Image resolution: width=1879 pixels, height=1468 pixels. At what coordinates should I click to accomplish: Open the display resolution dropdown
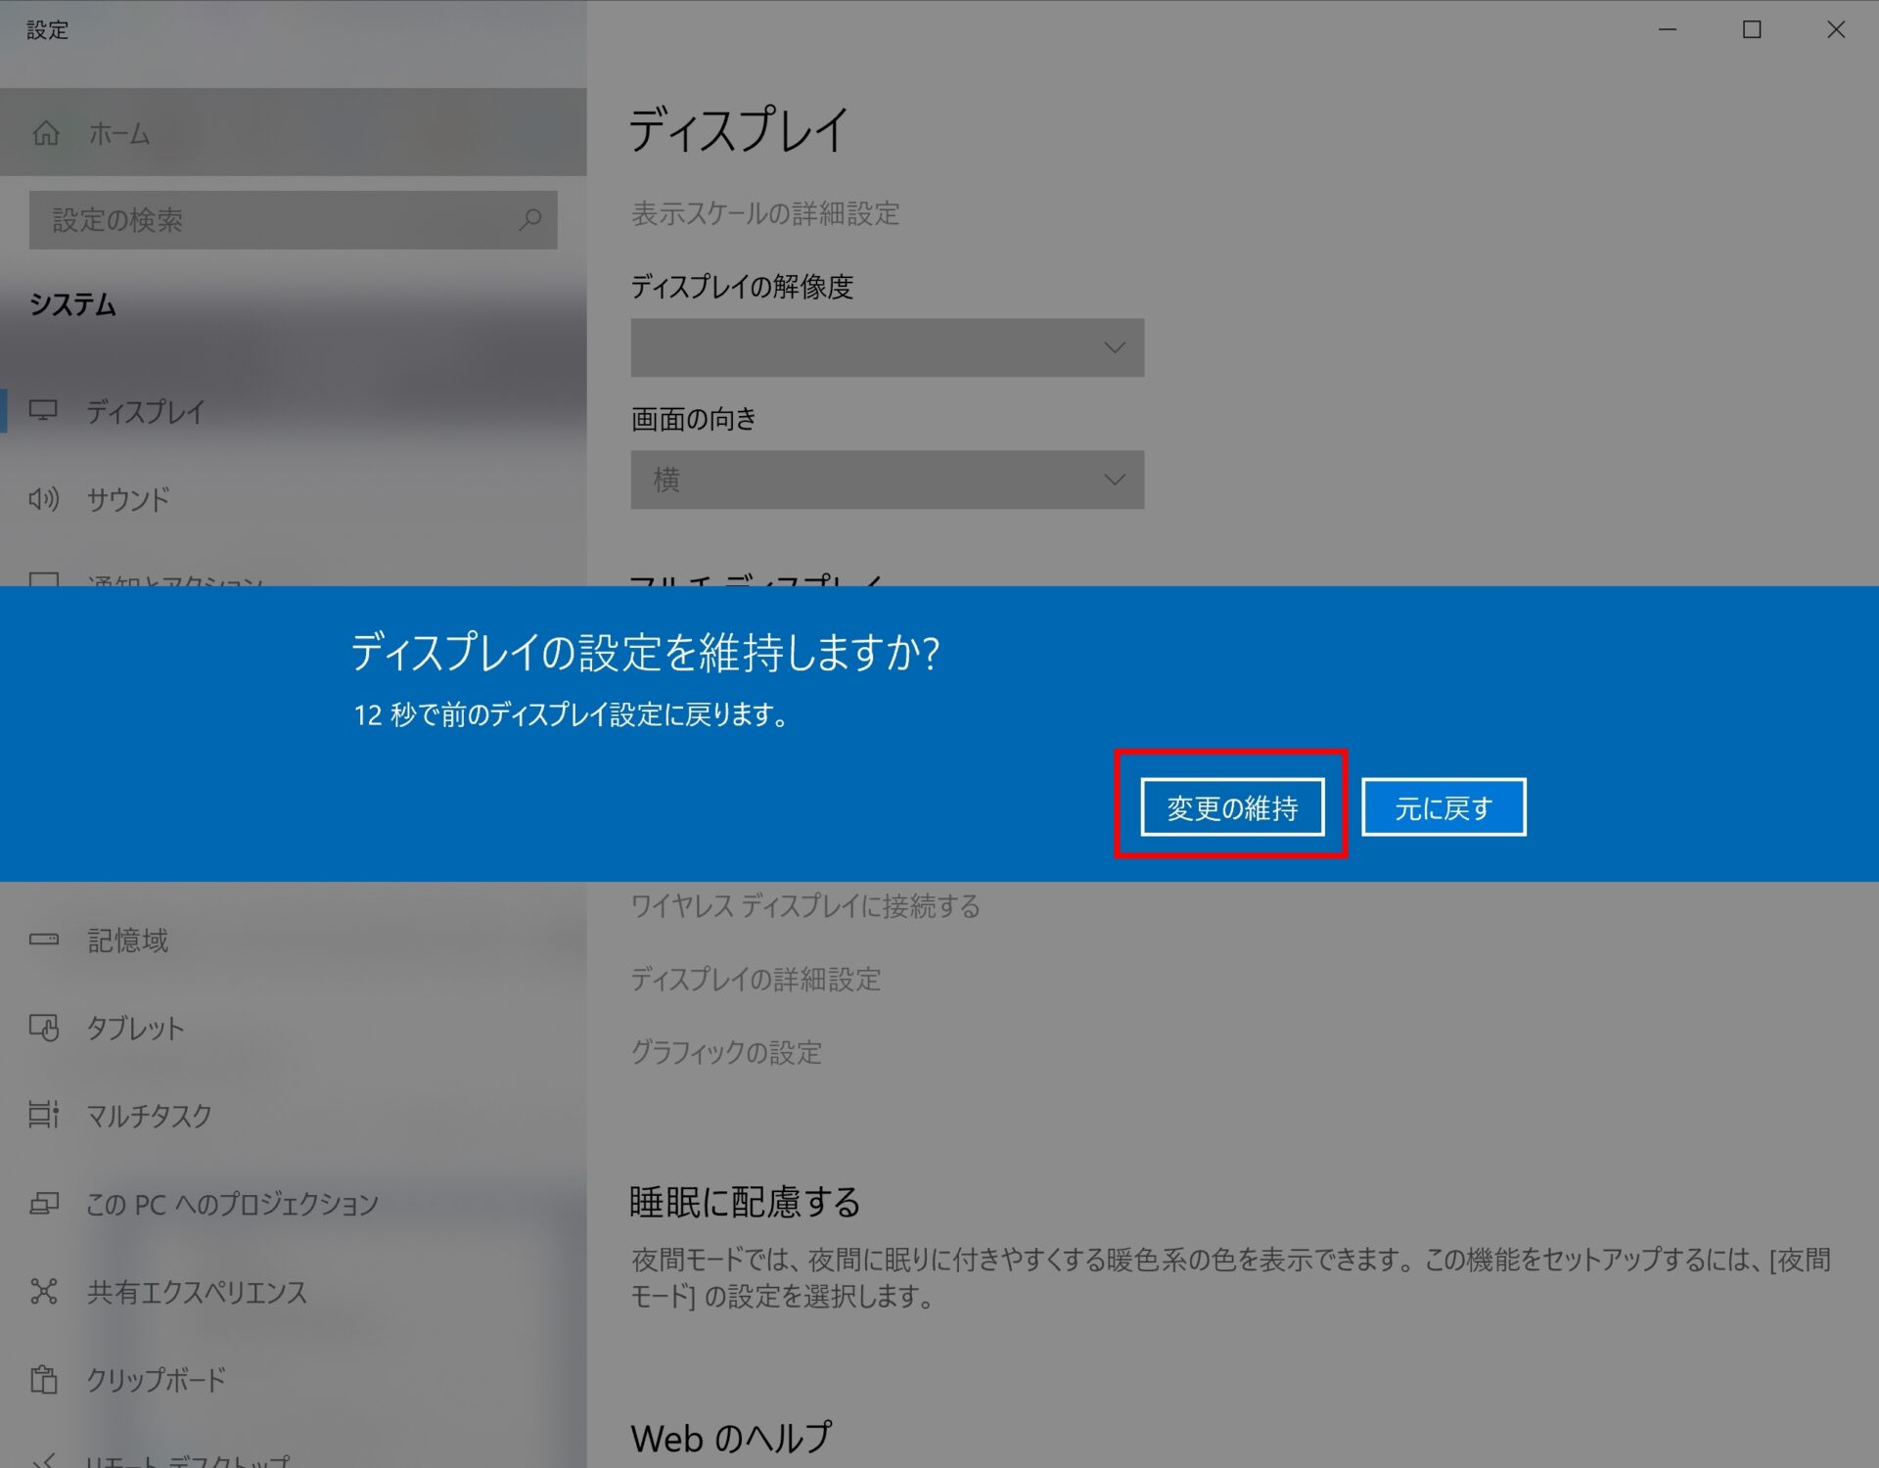(x=886, y=347)
